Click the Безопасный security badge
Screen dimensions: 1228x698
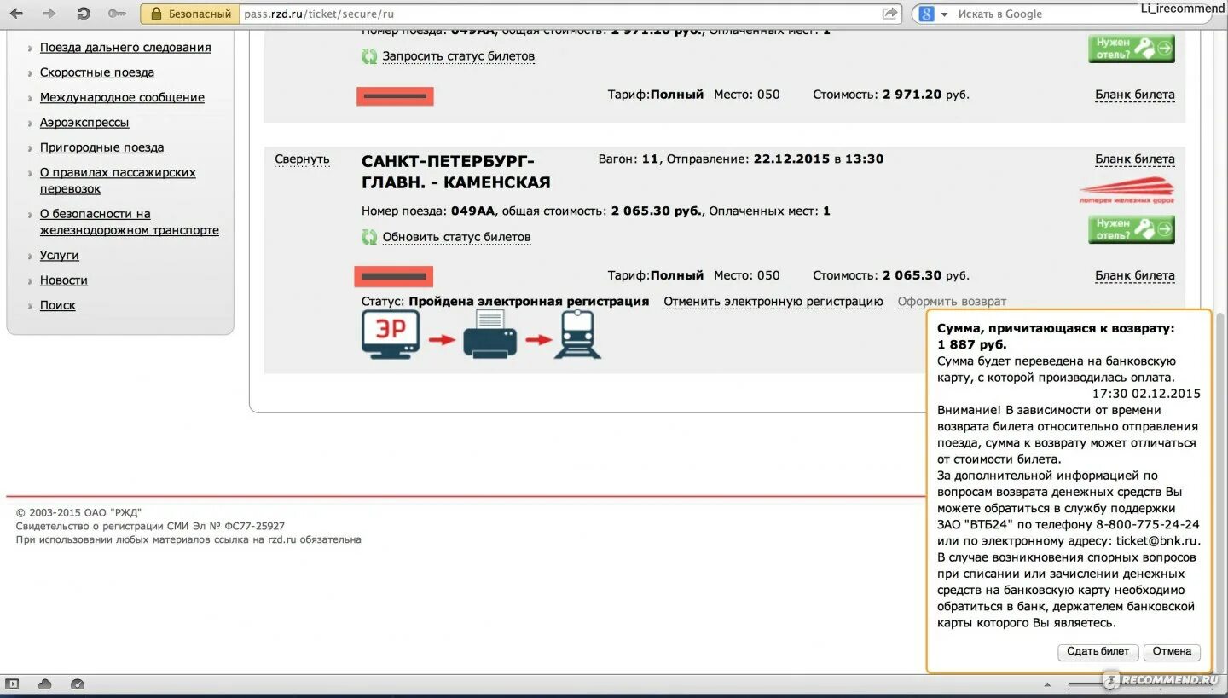tap(189, 14)
